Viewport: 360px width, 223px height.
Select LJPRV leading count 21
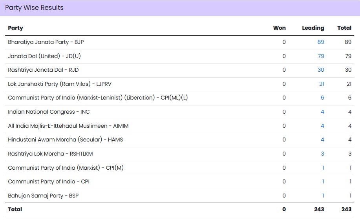pos(322,84)
